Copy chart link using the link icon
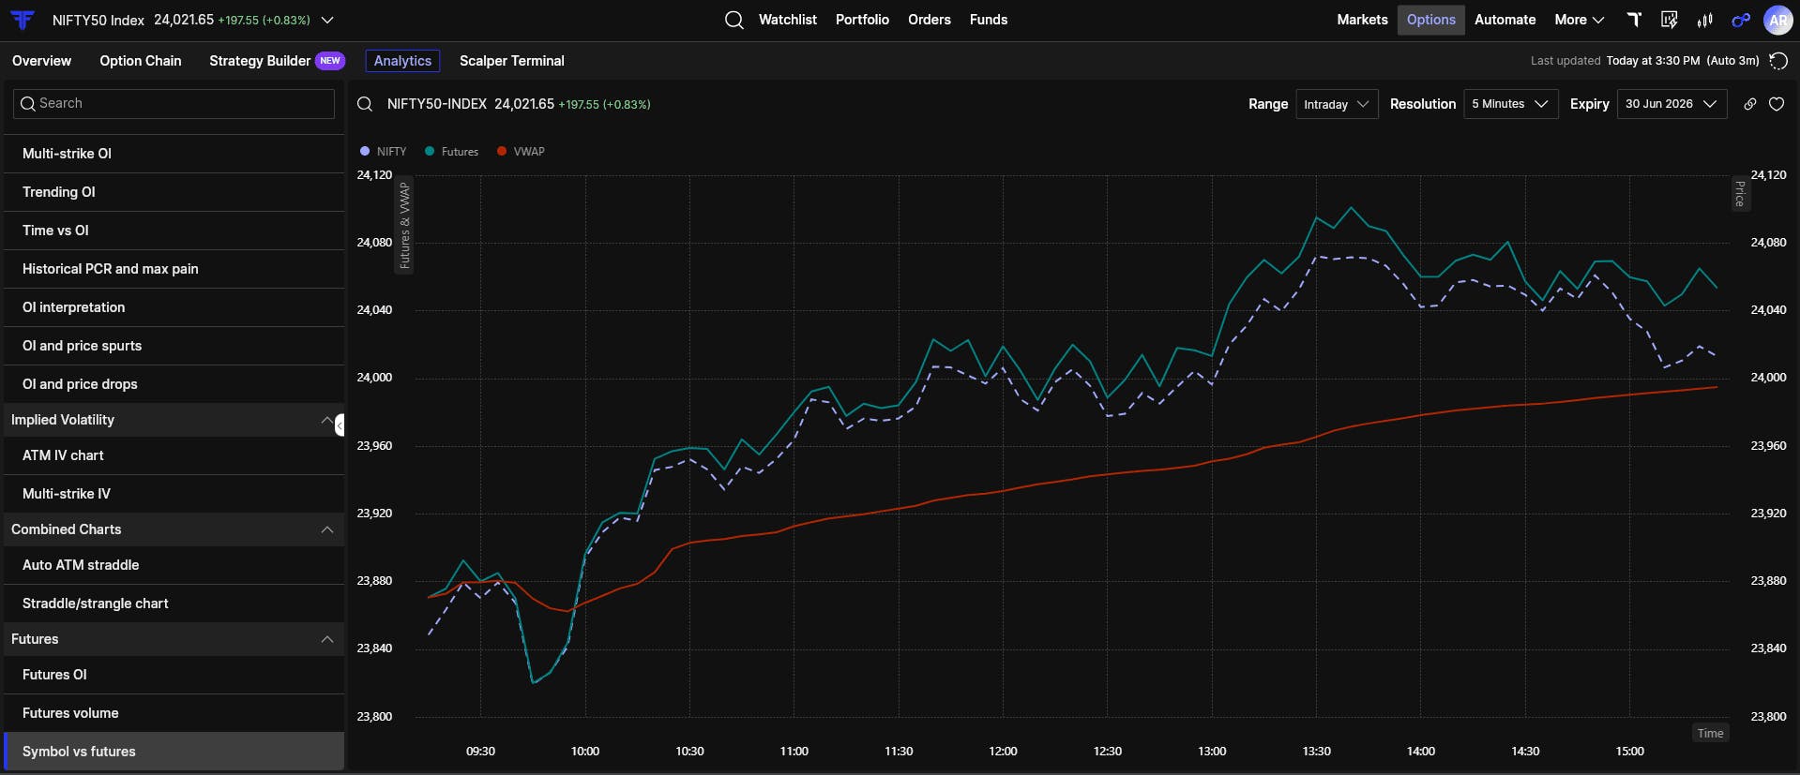The width and height of the screenshot is (1800, 775). 1750,104
